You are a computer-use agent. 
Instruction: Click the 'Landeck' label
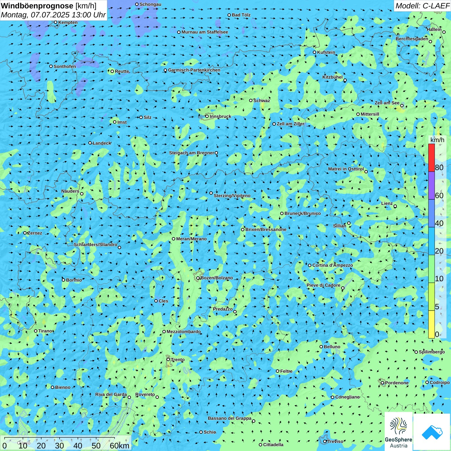point(102,143)
